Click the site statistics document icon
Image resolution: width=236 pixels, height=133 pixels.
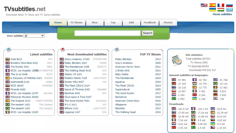coord(177,60)
